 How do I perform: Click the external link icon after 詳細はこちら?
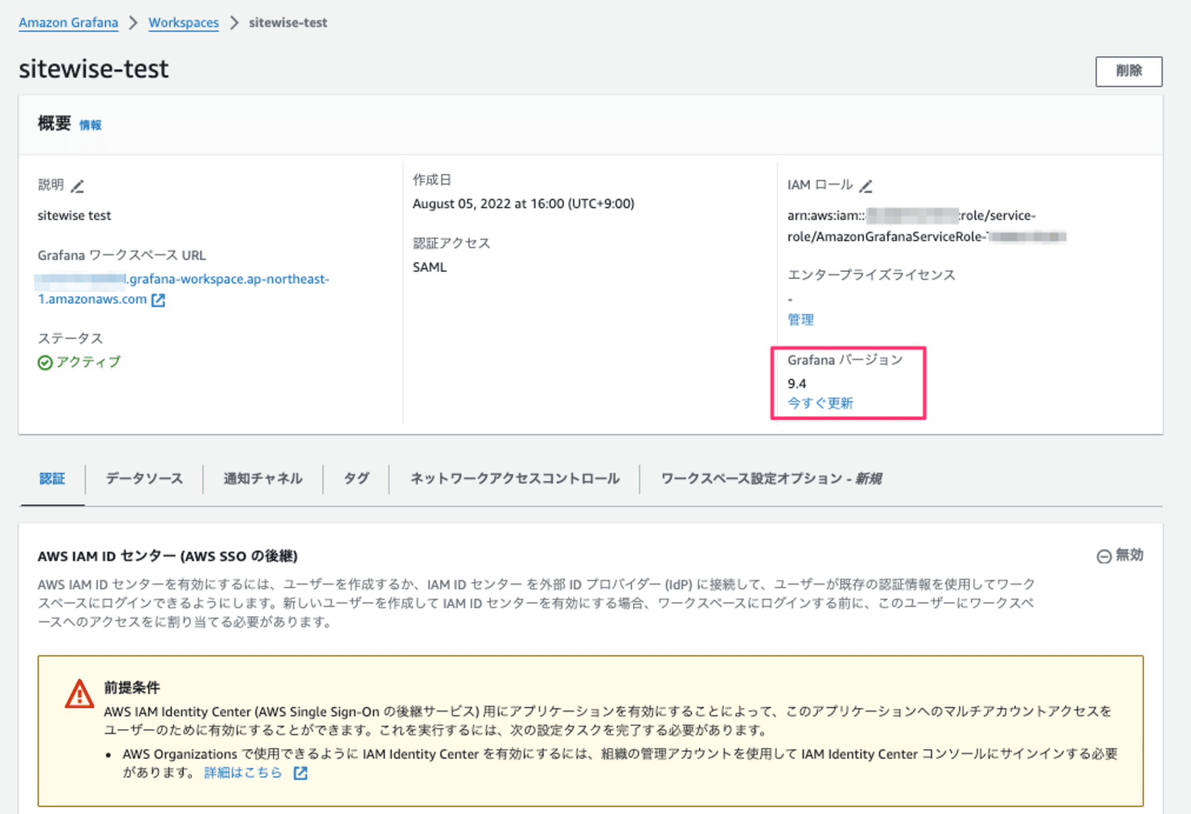coord(301,772)
